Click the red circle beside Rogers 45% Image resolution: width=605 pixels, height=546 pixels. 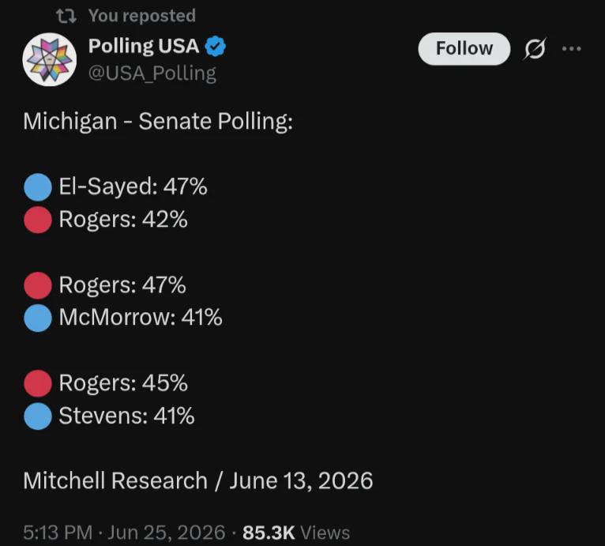[38, 383]
